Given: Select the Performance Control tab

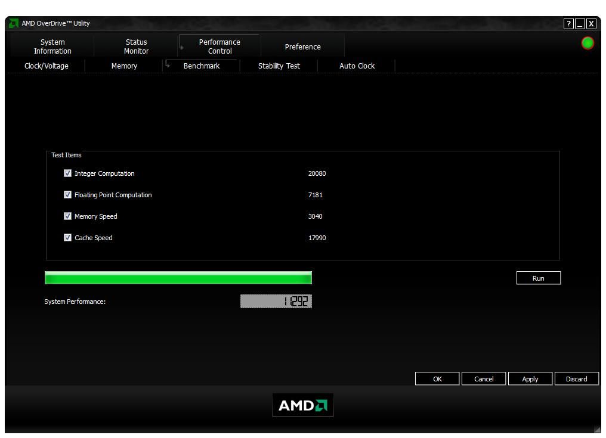Looking at the screenshot, I should pyautogui.click(x=219, y=45).
